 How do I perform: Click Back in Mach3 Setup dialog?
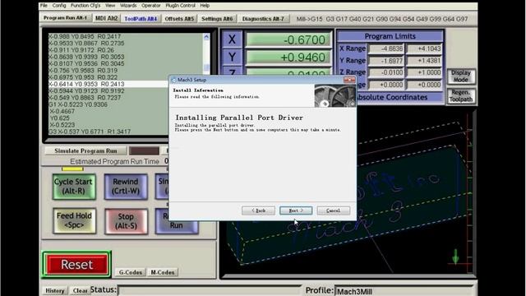click(x=258, y=210)
